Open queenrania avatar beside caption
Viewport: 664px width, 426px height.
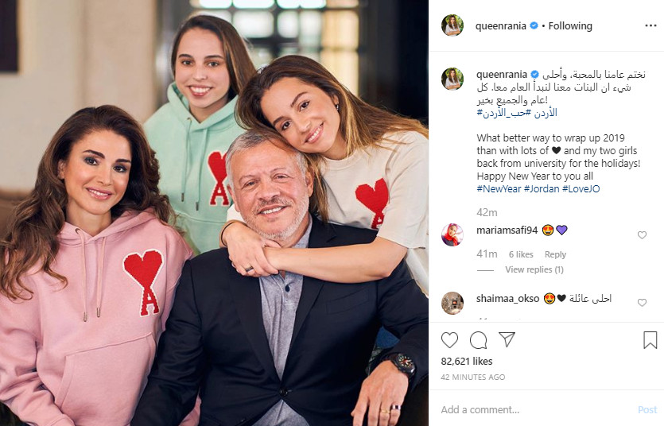(452, 79)
